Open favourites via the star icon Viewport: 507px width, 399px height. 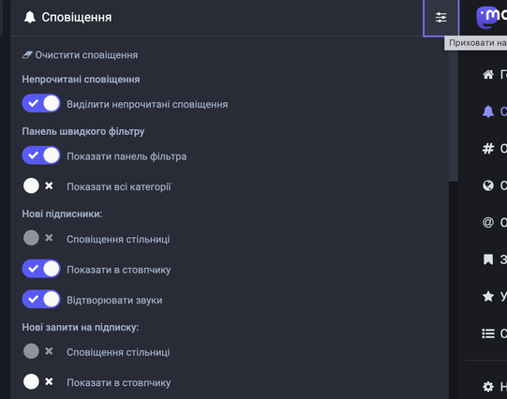point(488,296)
